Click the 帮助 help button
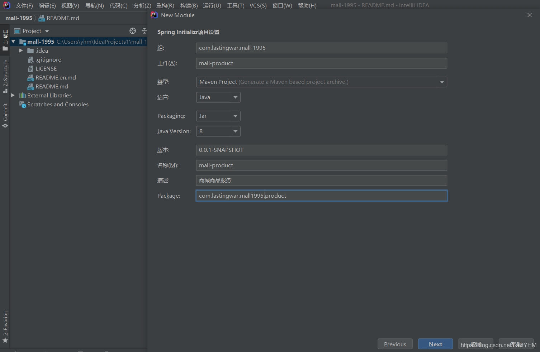 516,344
